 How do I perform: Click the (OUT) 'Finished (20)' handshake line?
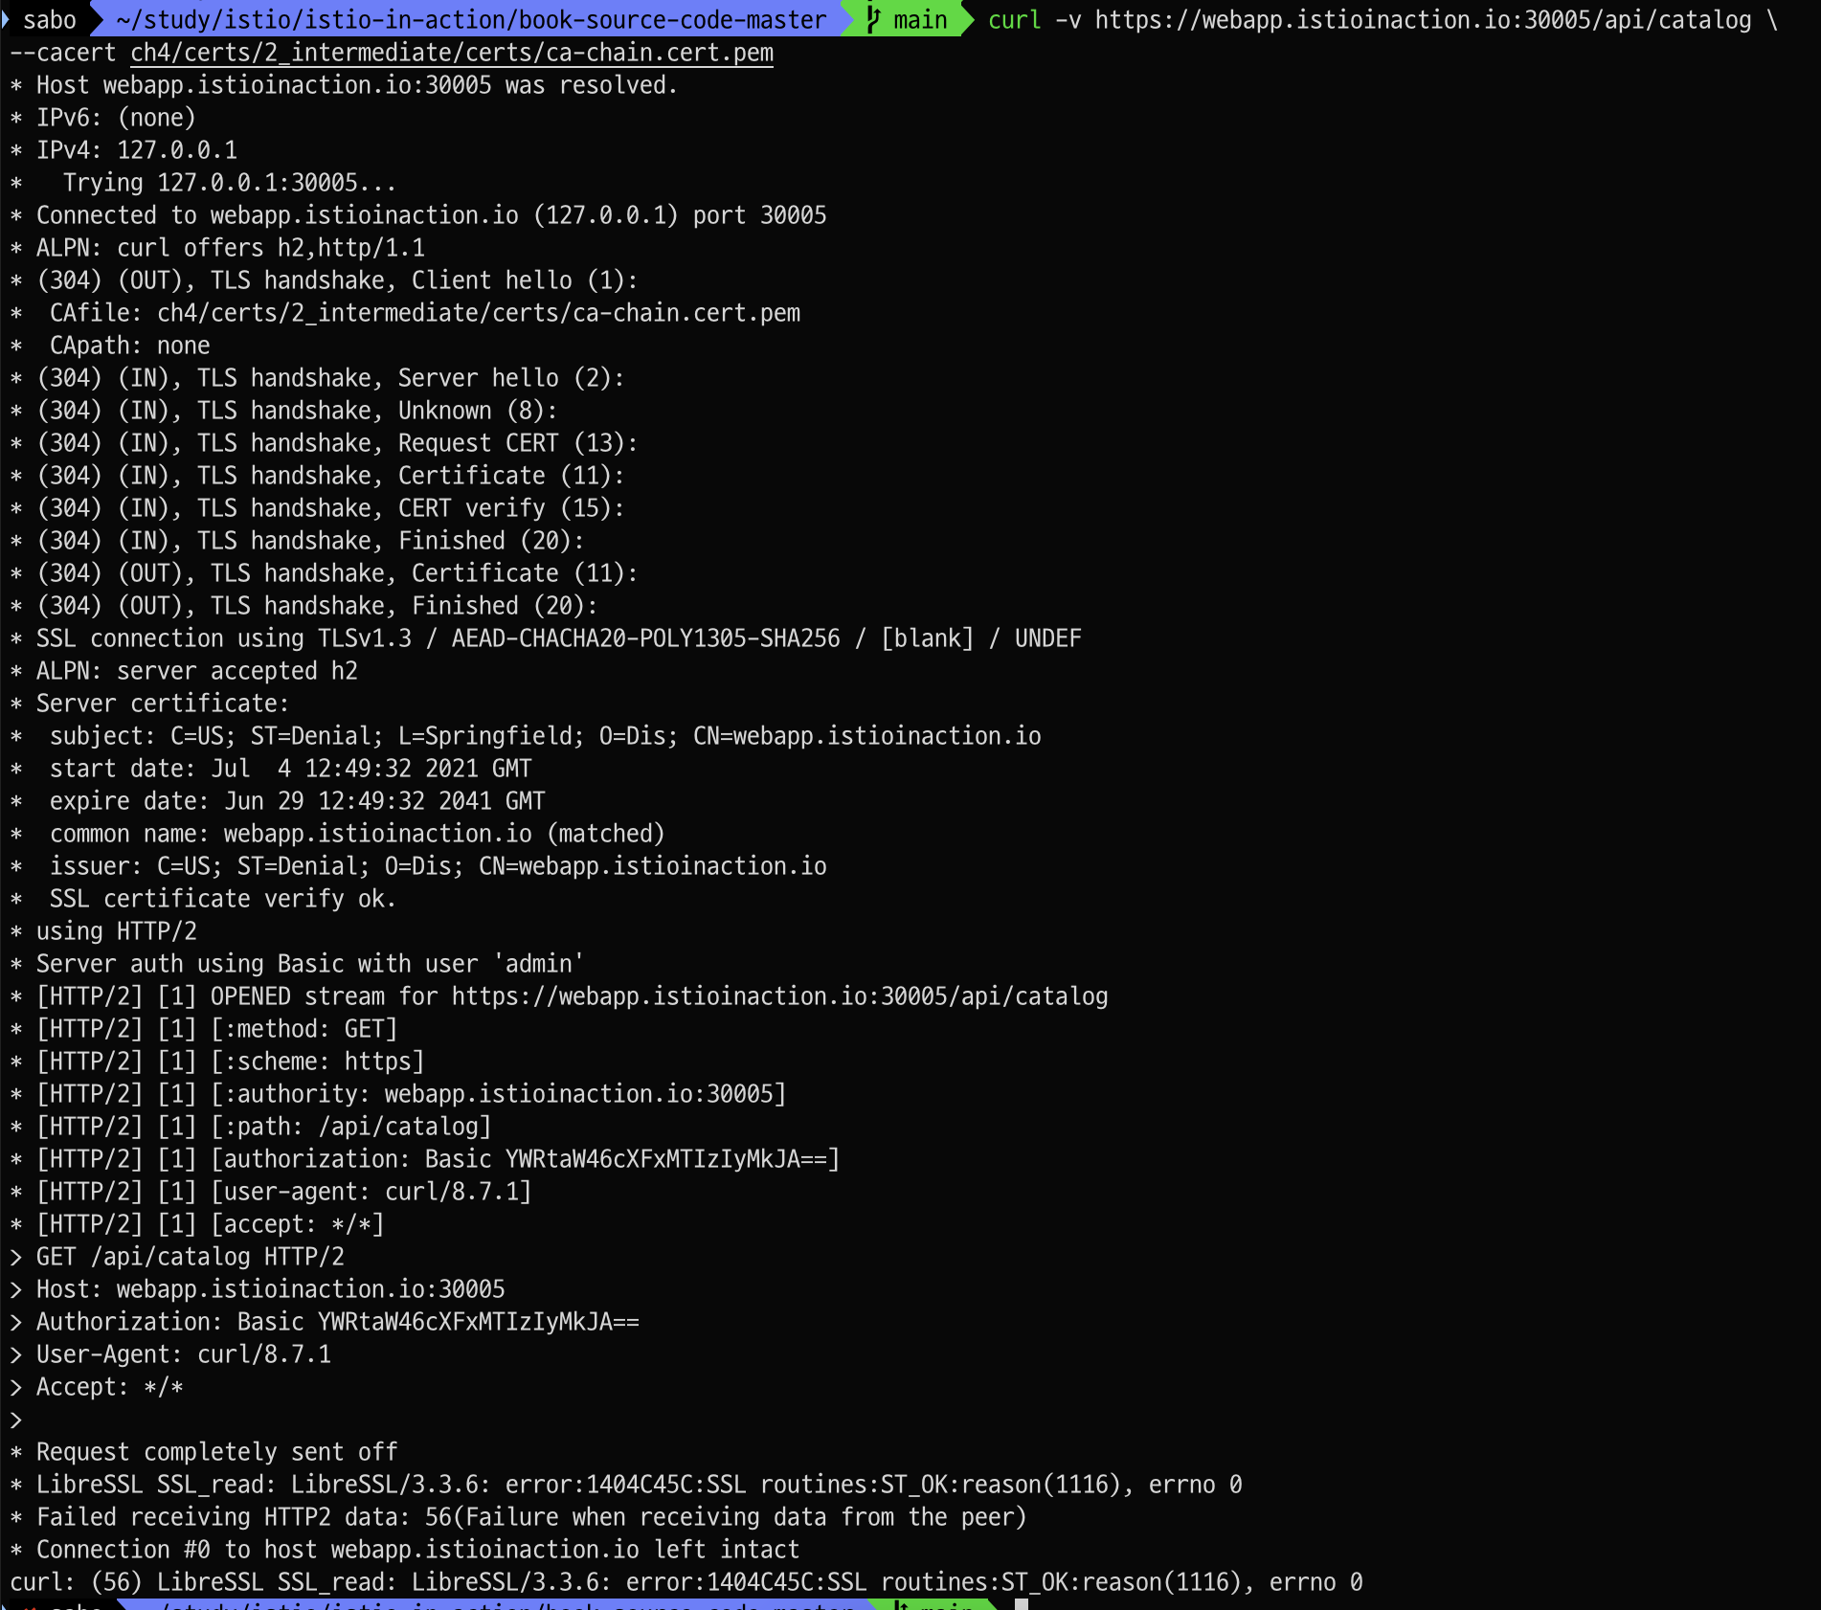[303, 606]
